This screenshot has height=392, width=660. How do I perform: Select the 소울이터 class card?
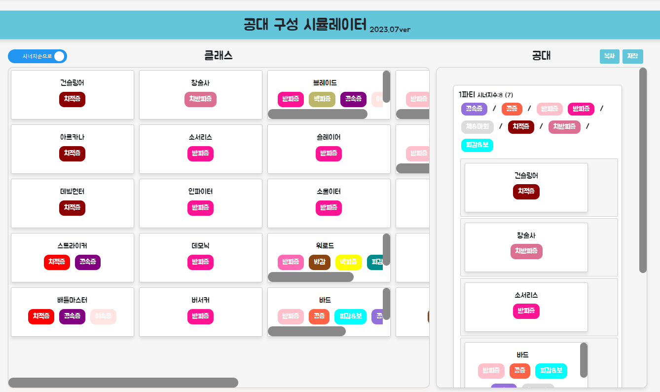coord(329,203)
